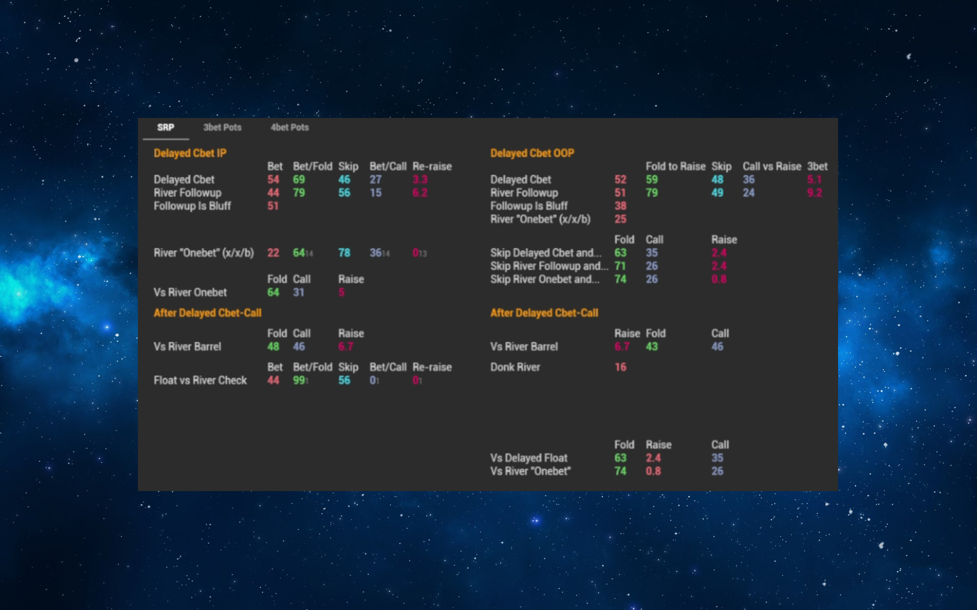Expand the truncated "Skip Delayed Cbet and..." label
Viewport: 977px width, 610px height.
pos(545,253)
